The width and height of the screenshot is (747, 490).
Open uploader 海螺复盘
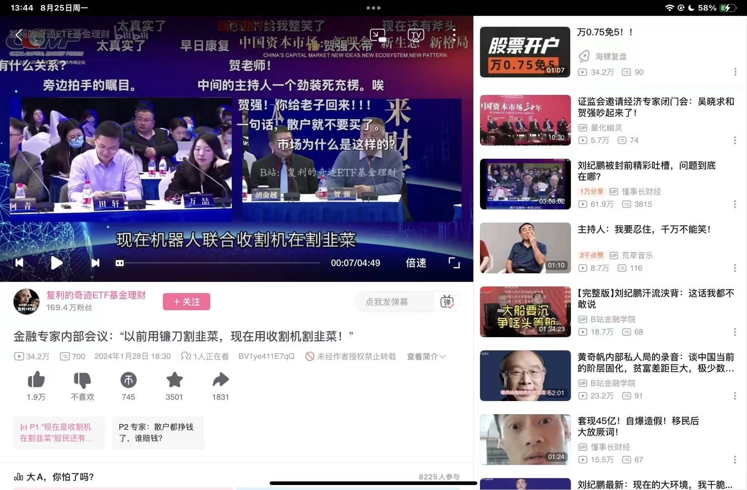611,57
